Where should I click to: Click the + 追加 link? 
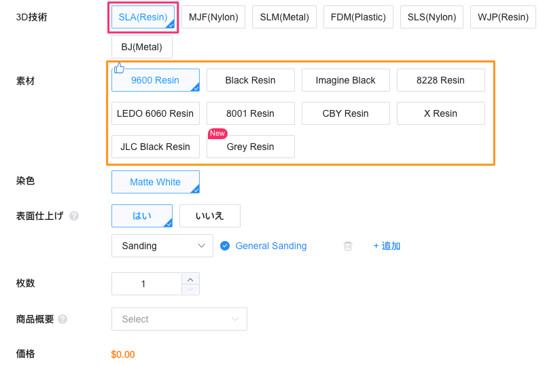click(387, 246)
